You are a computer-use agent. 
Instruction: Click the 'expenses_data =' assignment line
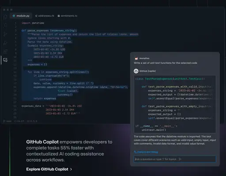[52, 106]
